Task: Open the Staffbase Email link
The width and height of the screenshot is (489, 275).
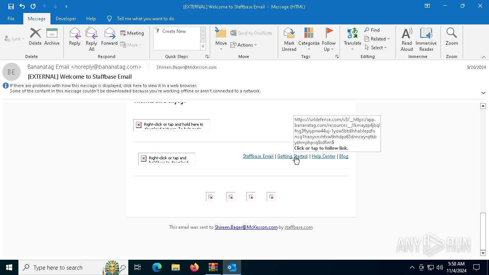Action: pyautogui.click(x=258, y=156)
